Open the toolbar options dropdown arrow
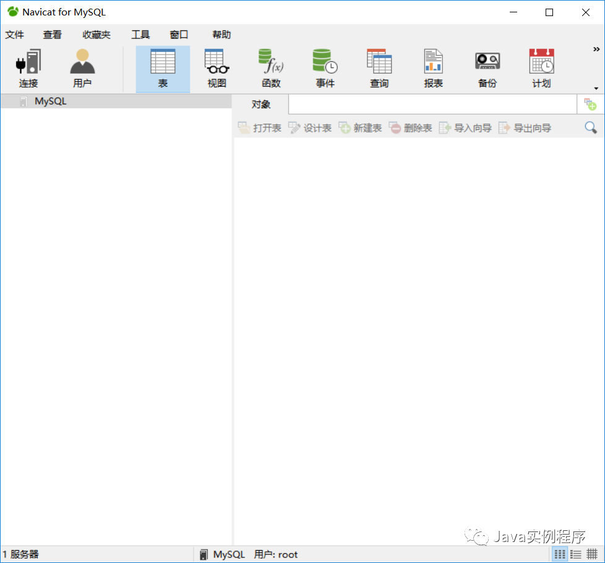Screen dimensions: 605x563 [596, 88]
